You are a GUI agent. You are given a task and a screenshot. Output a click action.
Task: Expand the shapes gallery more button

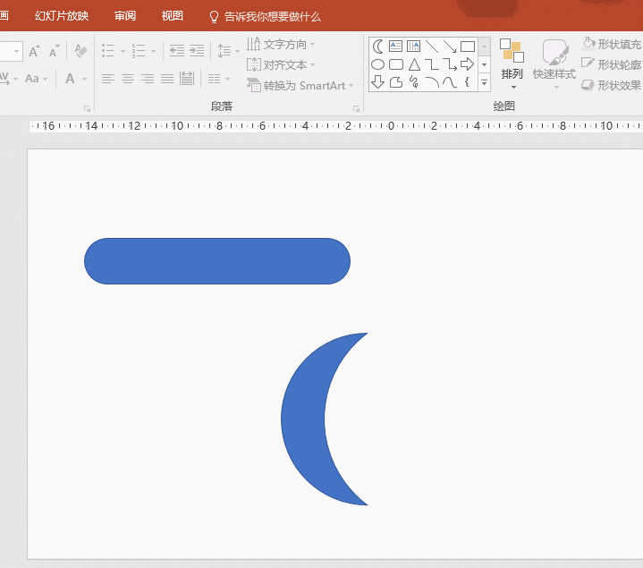[484, 82]
